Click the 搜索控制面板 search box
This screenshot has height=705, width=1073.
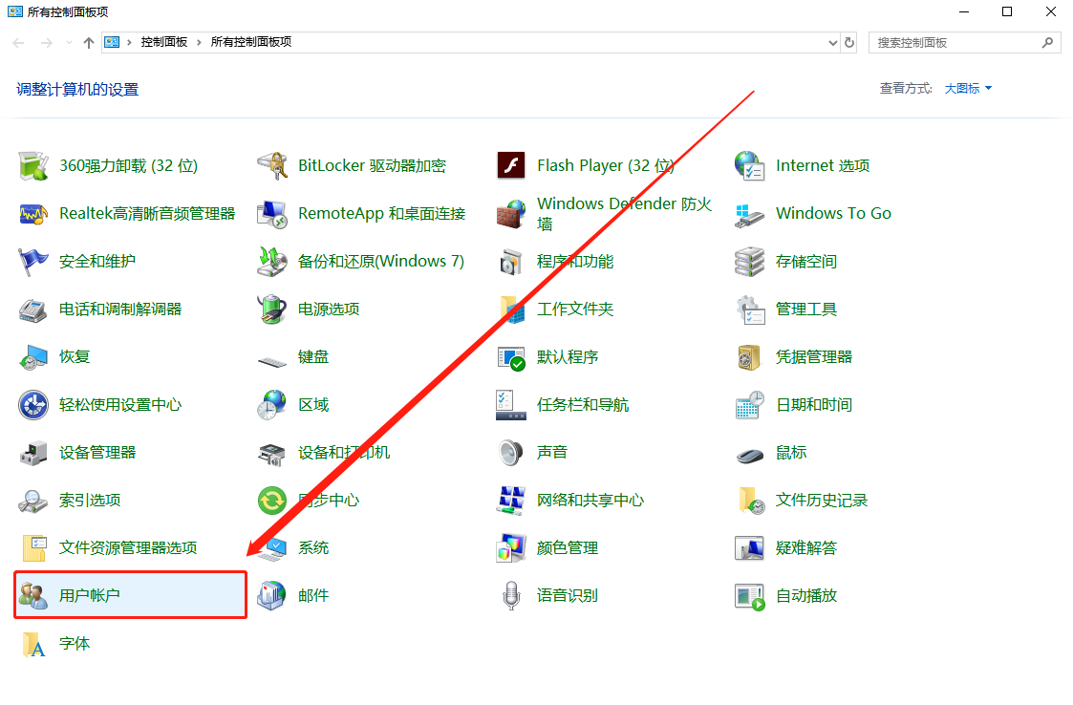pos(965,42)
